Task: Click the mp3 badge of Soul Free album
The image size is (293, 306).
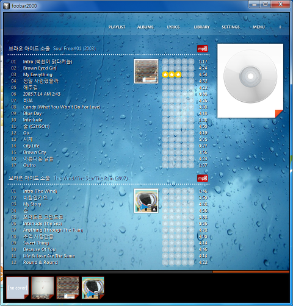Action: click(x=203, y=49)
